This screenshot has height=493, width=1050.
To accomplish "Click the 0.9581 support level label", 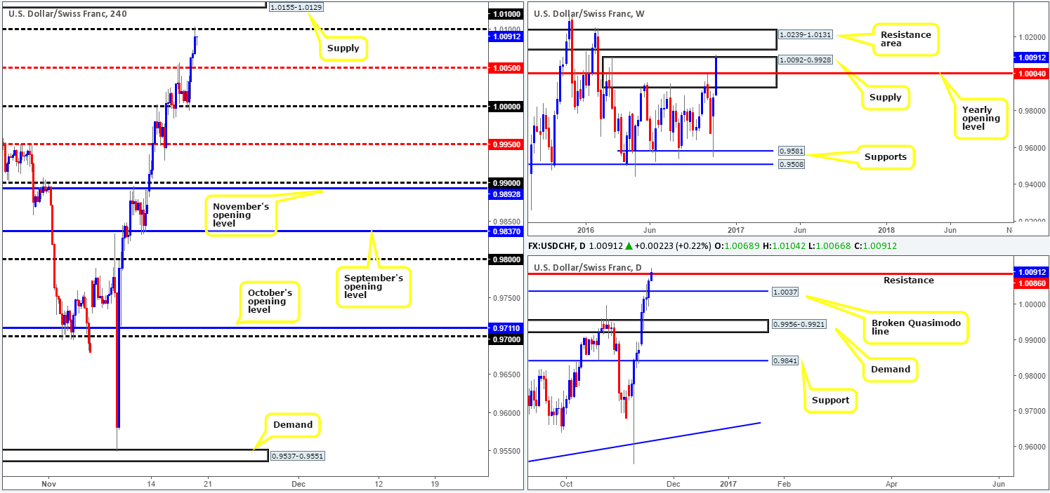I will 791,151.
